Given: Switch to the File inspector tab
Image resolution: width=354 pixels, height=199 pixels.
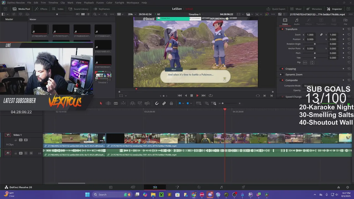Looking at the screenshot, I should [345, 22].
